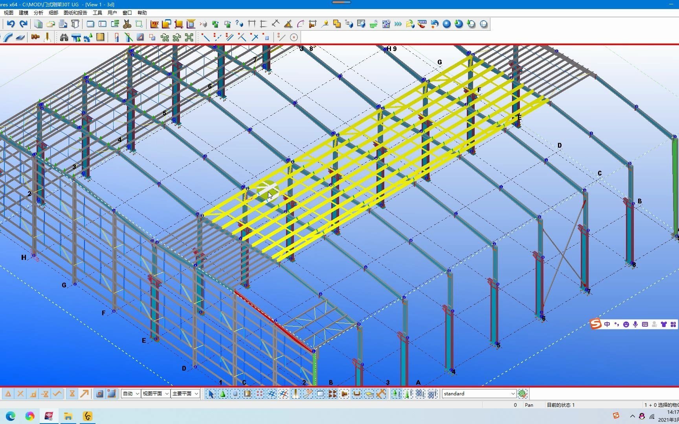Expand the 视图平面 dropdown

point(155,393)
